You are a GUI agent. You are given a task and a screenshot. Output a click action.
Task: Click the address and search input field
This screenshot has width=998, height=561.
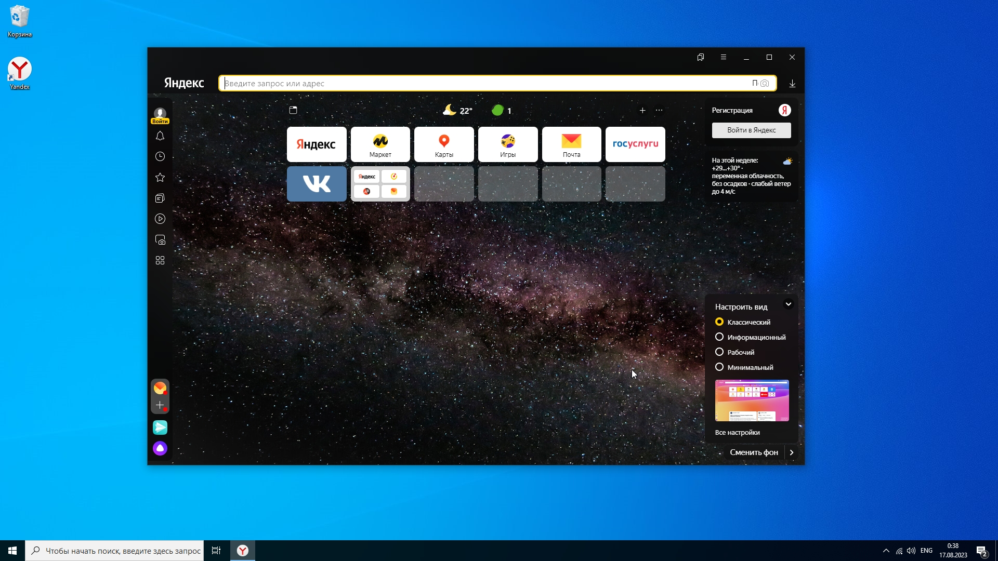tap(483, 84)
